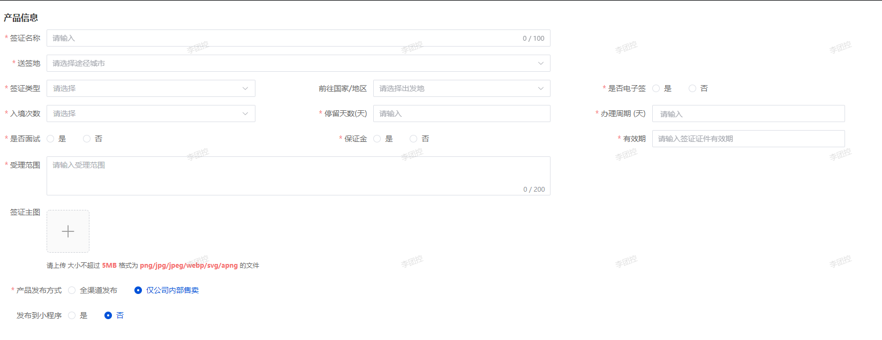Select 是 for 保证金

tap(378, 139)
